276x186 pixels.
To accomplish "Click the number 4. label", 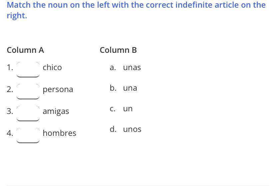I will tap(10, 133).
